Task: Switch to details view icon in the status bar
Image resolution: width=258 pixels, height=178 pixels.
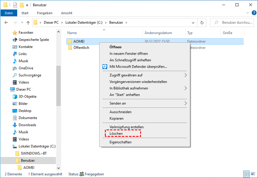Action: (x=246, y=174)
